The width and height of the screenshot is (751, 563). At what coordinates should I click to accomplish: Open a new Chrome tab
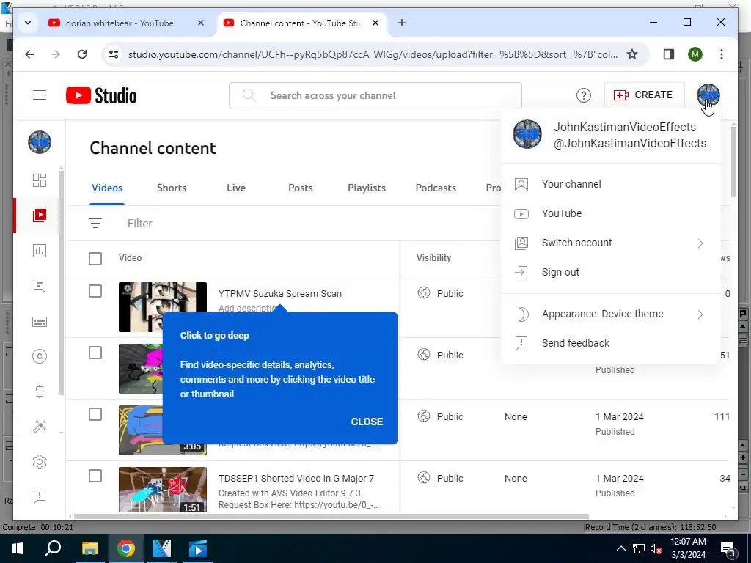pos(402,23)
